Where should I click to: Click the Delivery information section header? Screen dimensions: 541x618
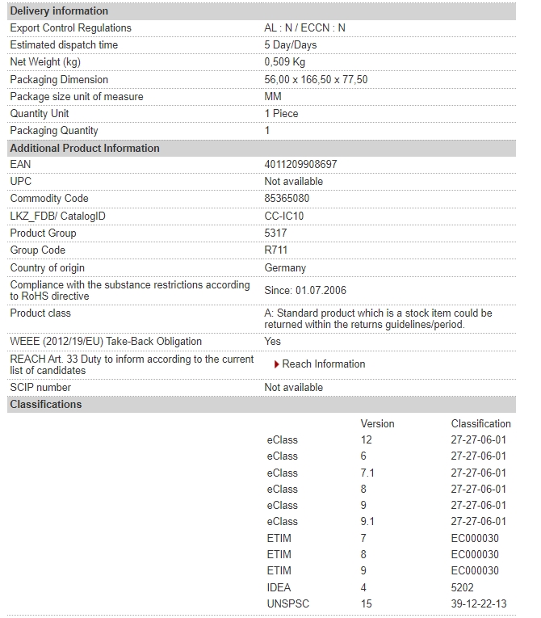tap(262, 11)
